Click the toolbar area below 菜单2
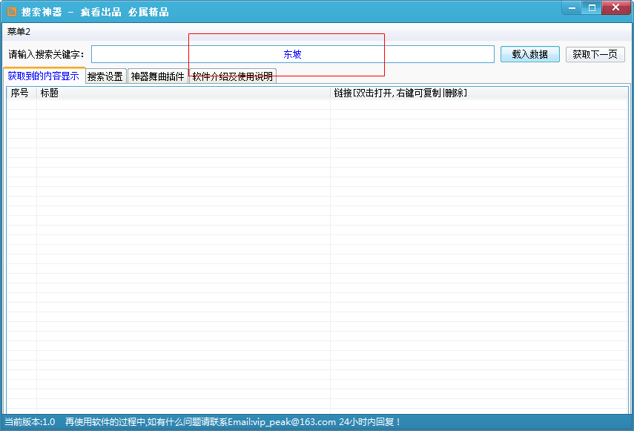This screenshot has height=431, width=634. pos(317,32)
